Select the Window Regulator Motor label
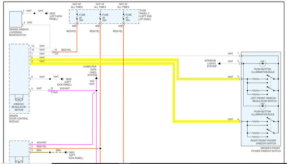This screenshot has height=164, width=287. 19,107
